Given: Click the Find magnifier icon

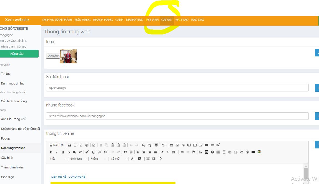Looking at the screenshot, I should [144, 145].
